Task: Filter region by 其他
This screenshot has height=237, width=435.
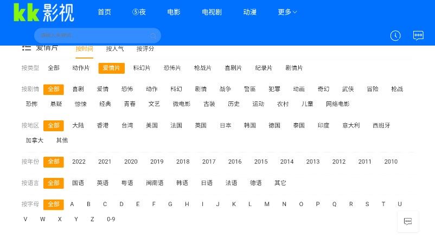Action: (62, 140)
